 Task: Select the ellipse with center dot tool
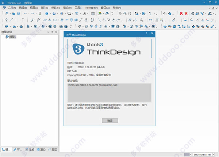[x=55, y=20]
